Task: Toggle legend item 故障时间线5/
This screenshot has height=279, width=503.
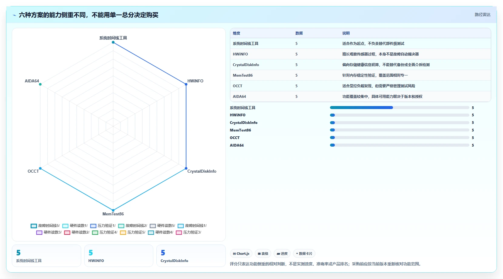Action: 45,226
